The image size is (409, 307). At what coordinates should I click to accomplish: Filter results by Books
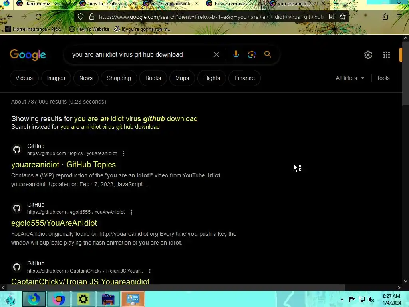click(153, 78)
